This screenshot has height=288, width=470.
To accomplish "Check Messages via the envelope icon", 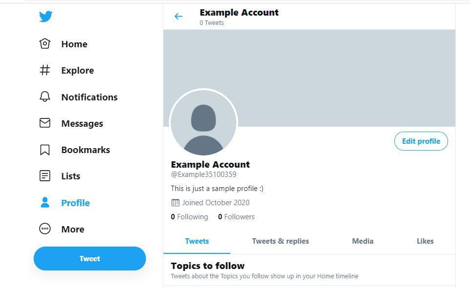I will tap(45, 123).
